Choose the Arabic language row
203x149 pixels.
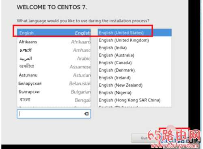[54, 59]
